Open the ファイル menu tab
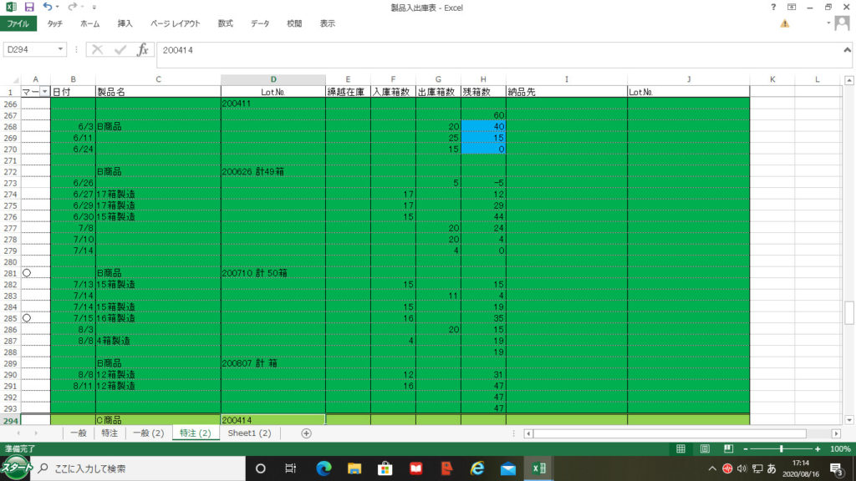The width and height of the screenshot is (856, 481). 18,24
